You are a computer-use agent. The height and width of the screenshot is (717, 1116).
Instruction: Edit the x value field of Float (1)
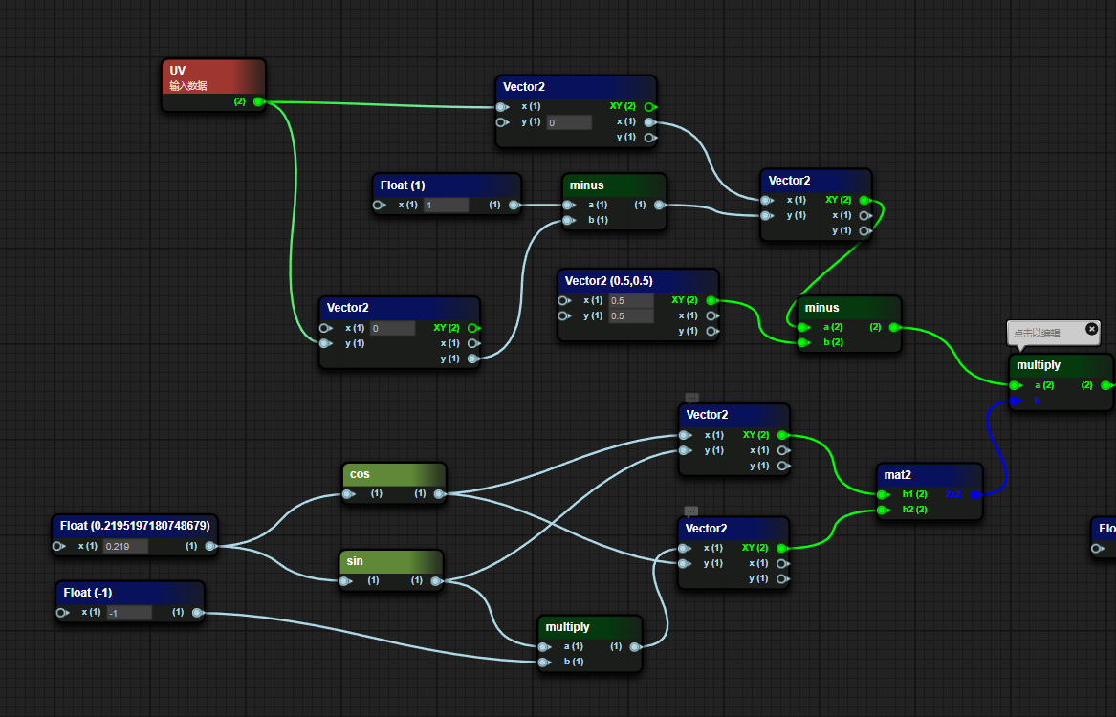tap(446, 205)
